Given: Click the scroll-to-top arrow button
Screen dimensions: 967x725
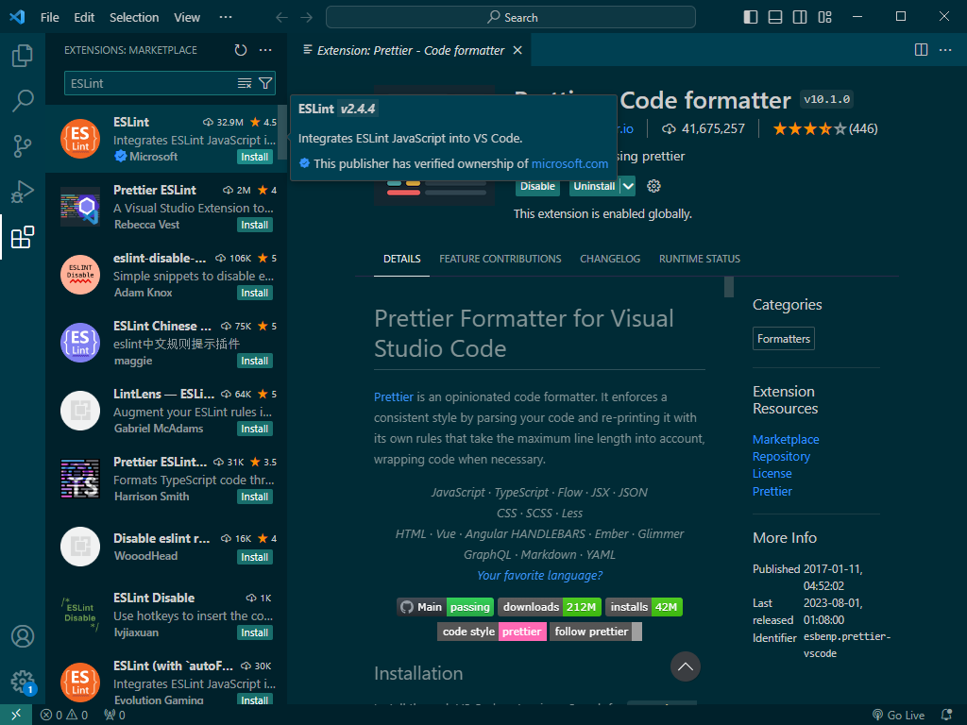Looking at the screenshot, I should 686,666.
